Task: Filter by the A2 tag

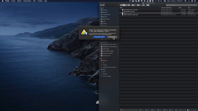Action: point(104,63)
